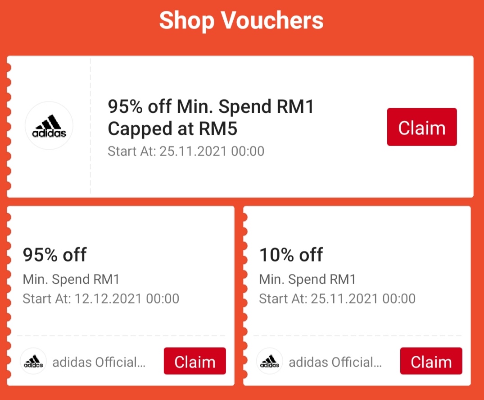Tap the "10% off" voucher title
The image size is (484, 400).
pos(291,255)
